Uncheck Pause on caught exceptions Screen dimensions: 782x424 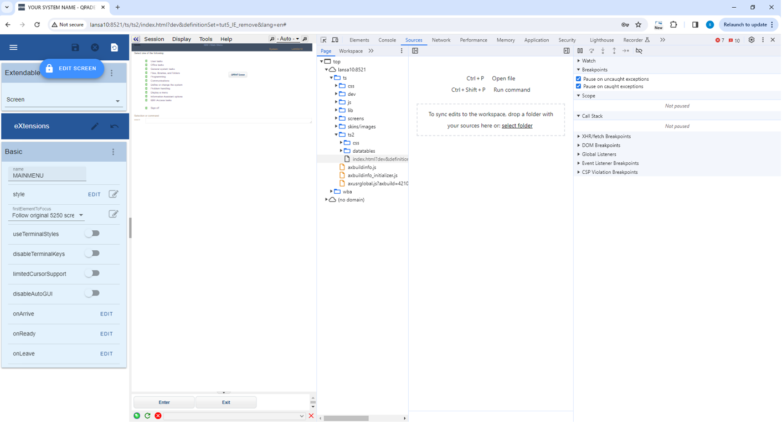[x=579, y=86]
